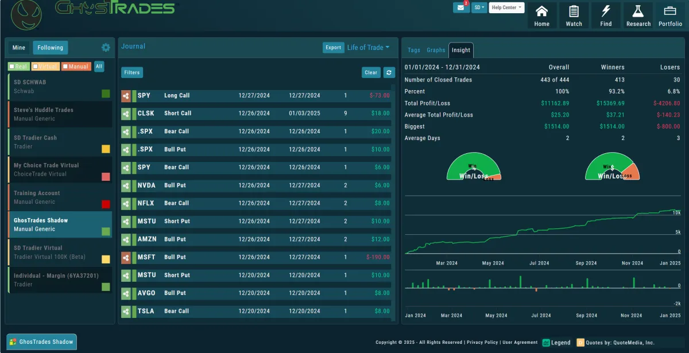Open the account list settings gear
Screen dimensions: 689x353
pos(106,48)
